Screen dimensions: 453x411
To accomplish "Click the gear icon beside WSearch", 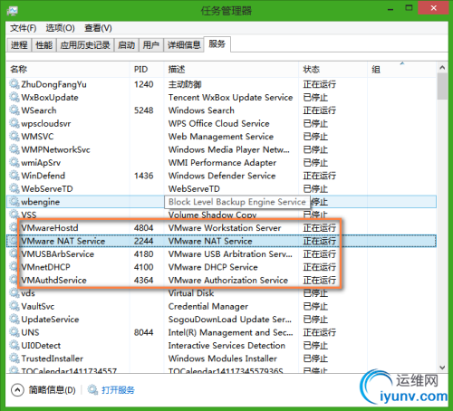I will [14, 110].
